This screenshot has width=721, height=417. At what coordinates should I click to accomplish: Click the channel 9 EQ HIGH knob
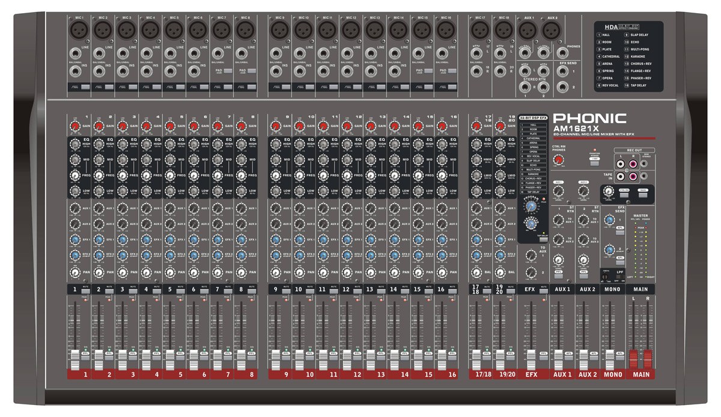276,143
